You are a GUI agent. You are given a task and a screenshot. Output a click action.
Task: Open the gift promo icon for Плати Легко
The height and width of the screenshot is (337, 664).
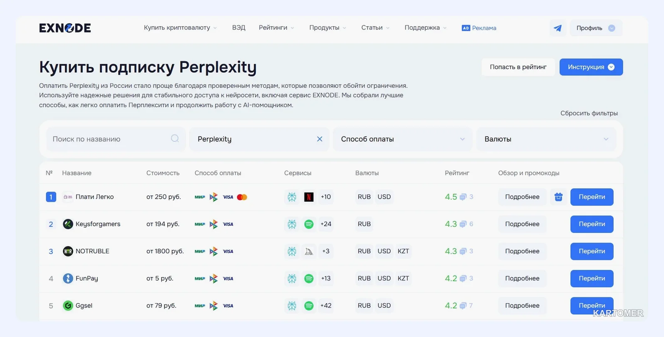(558, 197)
